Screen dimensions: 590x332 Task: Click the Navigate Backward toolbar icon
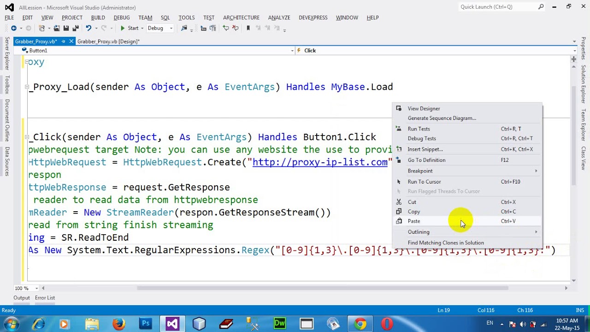pyautogui.click(x=14, y=28)
